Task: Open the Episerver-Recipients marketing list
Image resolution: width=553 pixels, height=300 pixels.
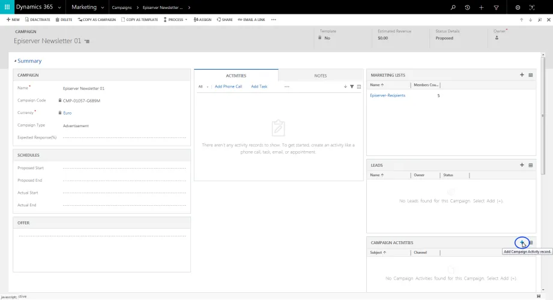Action: pos(388,95)
